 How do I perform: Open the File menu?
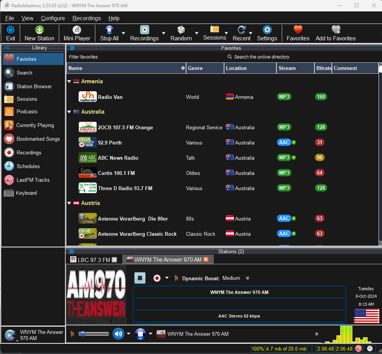tap(10, 18)
